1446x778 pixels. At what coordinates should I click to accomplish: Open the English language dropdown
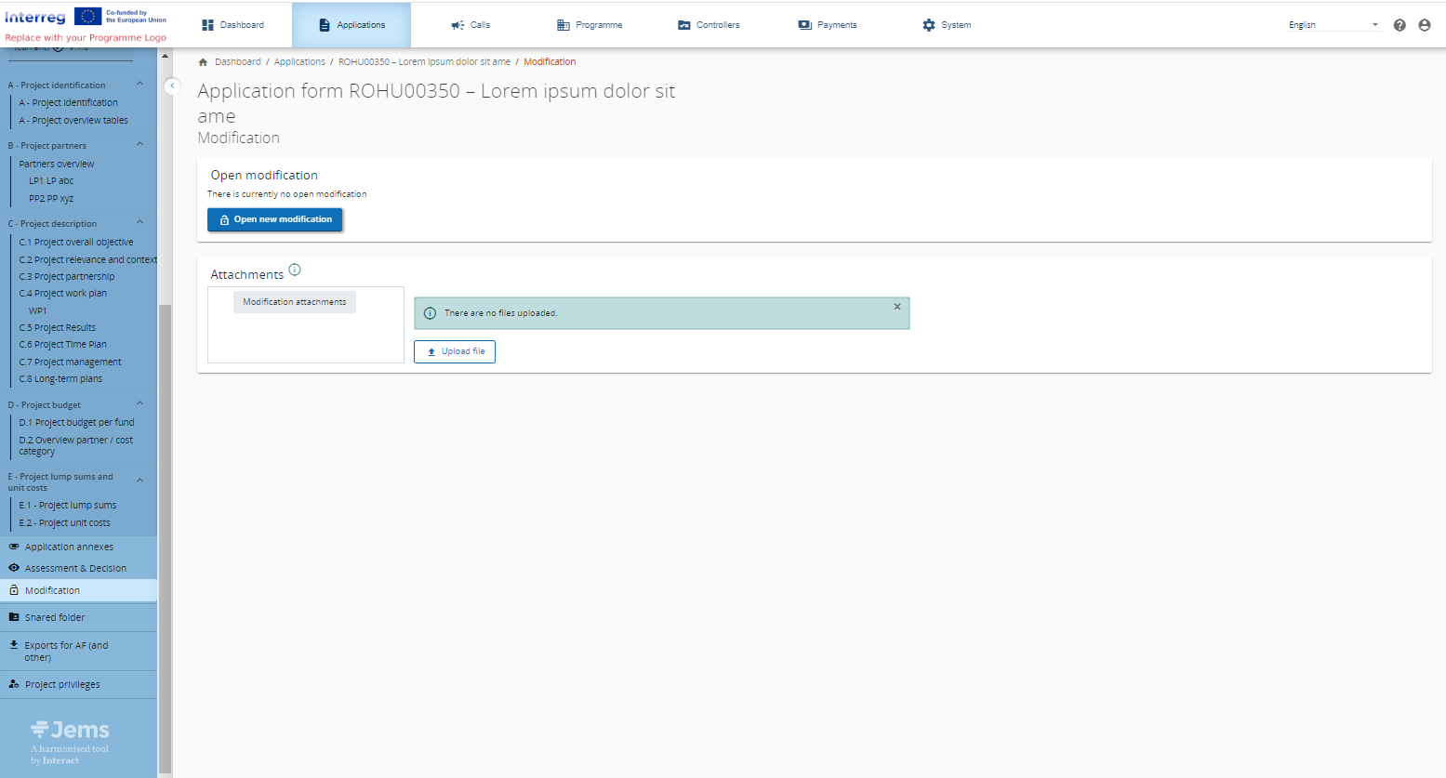[x=1333, y=25]
